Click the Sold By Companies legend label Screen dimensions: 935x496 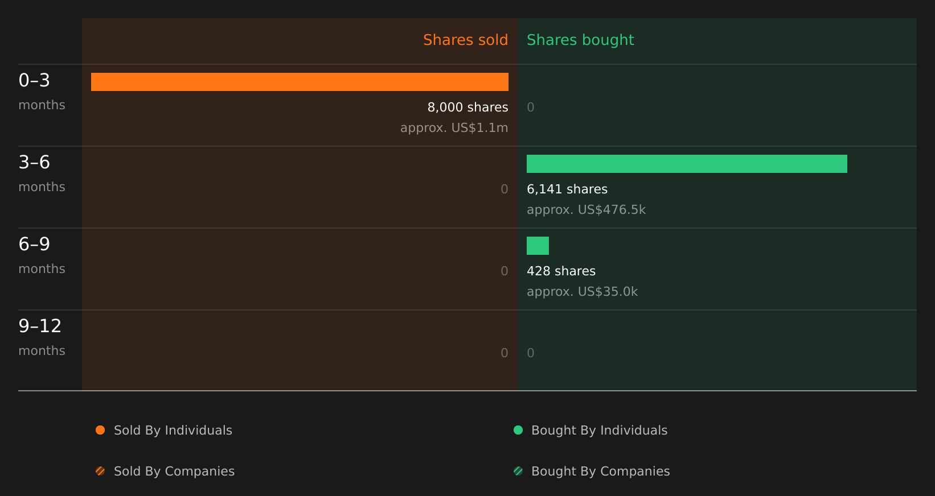pos(174,472)
